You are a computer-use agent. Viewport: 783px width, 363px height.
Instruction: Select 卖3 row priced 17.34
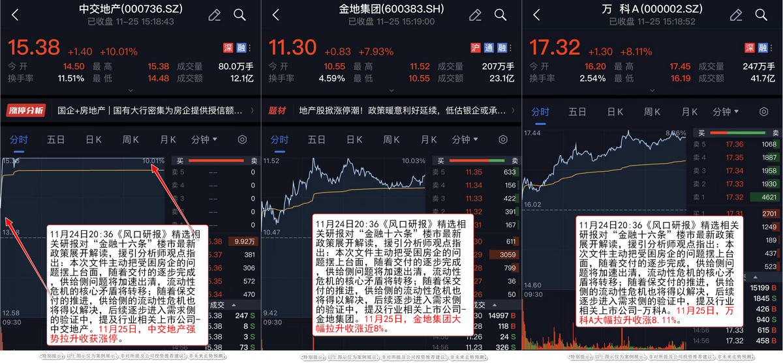[737, 171]
